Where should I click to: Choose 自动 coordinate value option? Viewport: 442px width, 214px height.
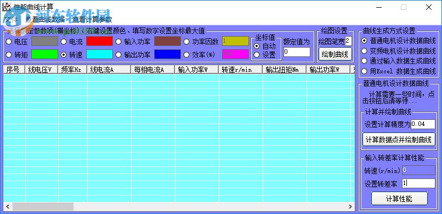(257, 46)
